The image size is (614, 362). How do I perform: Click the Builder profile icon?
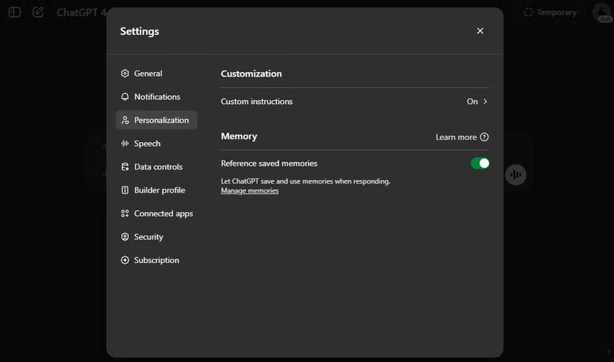point(125,190)
